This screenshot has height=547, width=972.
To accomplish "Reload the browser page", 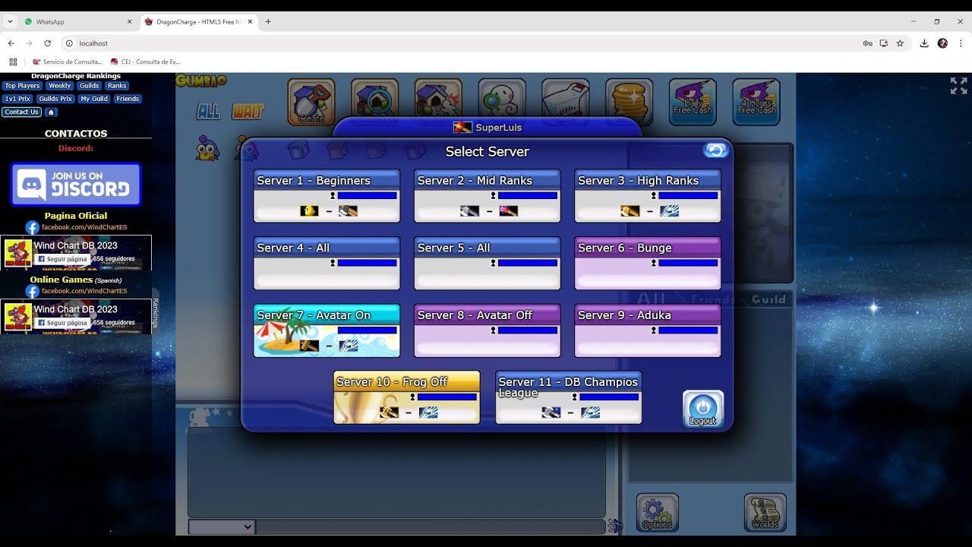I will coord(47,43).
